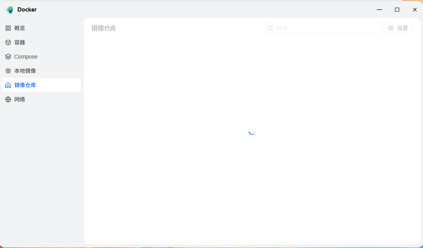Click the 容器 cube icon in sidebar

[x=8, y=42]
